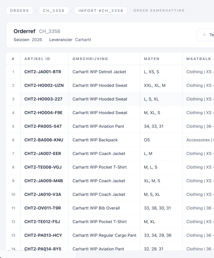Open IMPORT #CH_3358 breadcrumb
Viewport: 214px width, 258px height.
coord(101,11)
